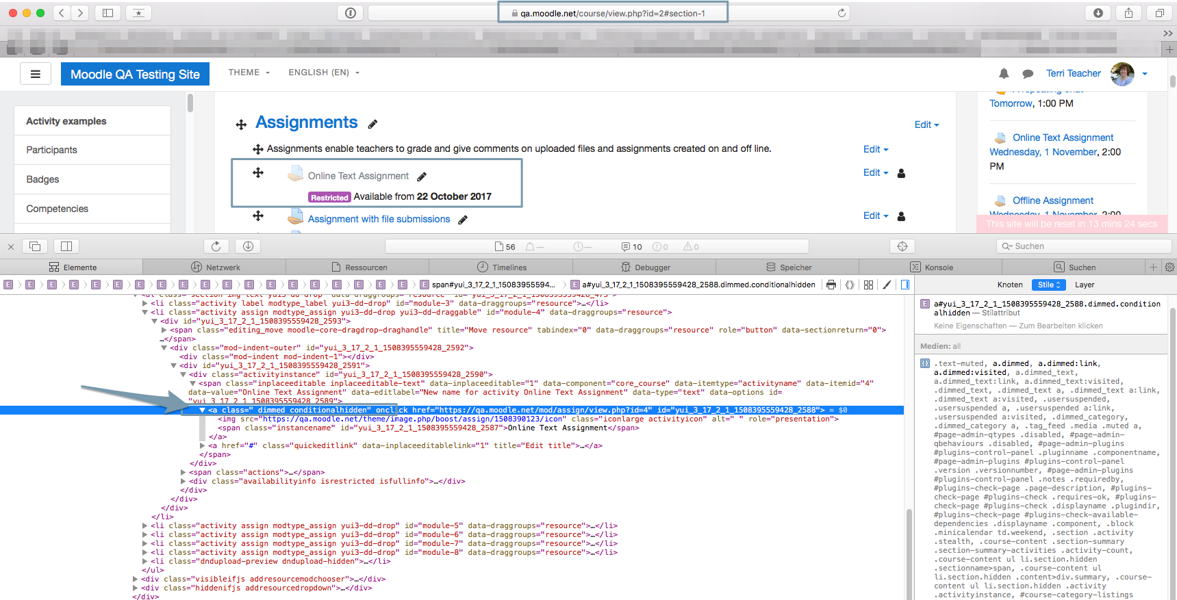Open inspector settings gear
Viewport: 1177px width, 600px height.
[x=1169, y=268]
